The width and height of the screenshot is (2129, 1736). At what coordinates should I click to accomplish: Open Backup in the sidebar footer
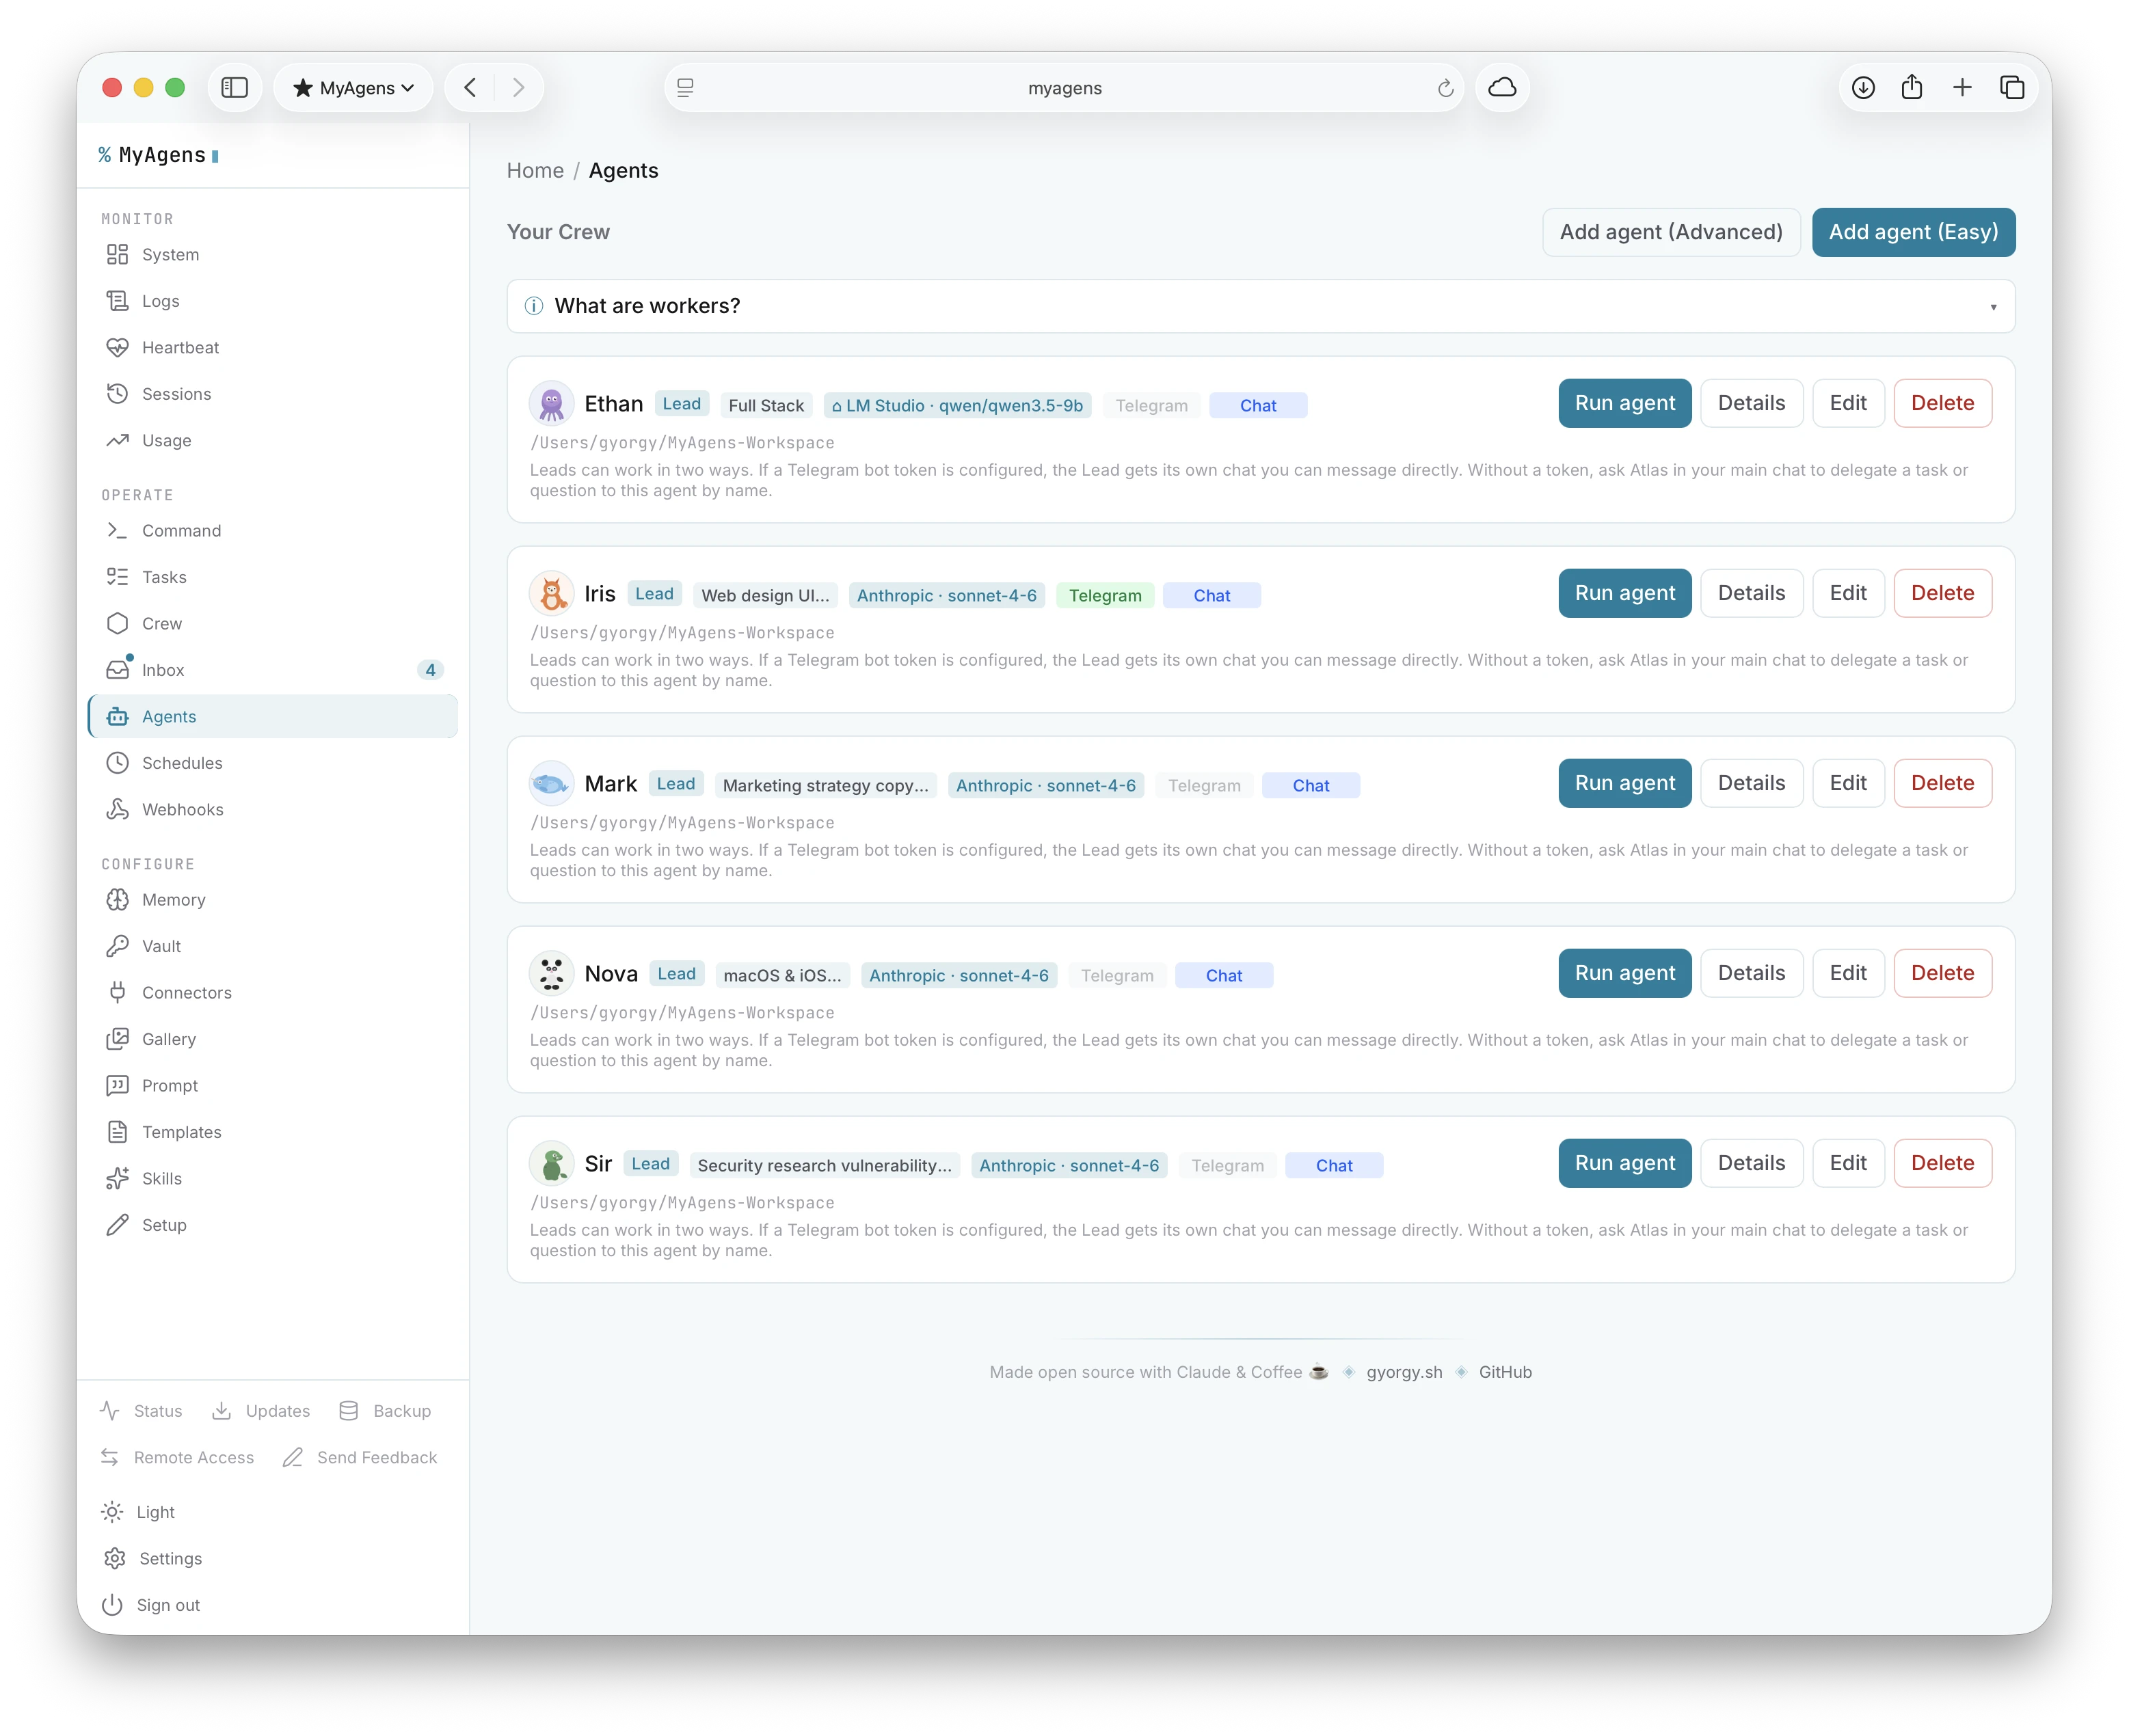(385, 1411)
